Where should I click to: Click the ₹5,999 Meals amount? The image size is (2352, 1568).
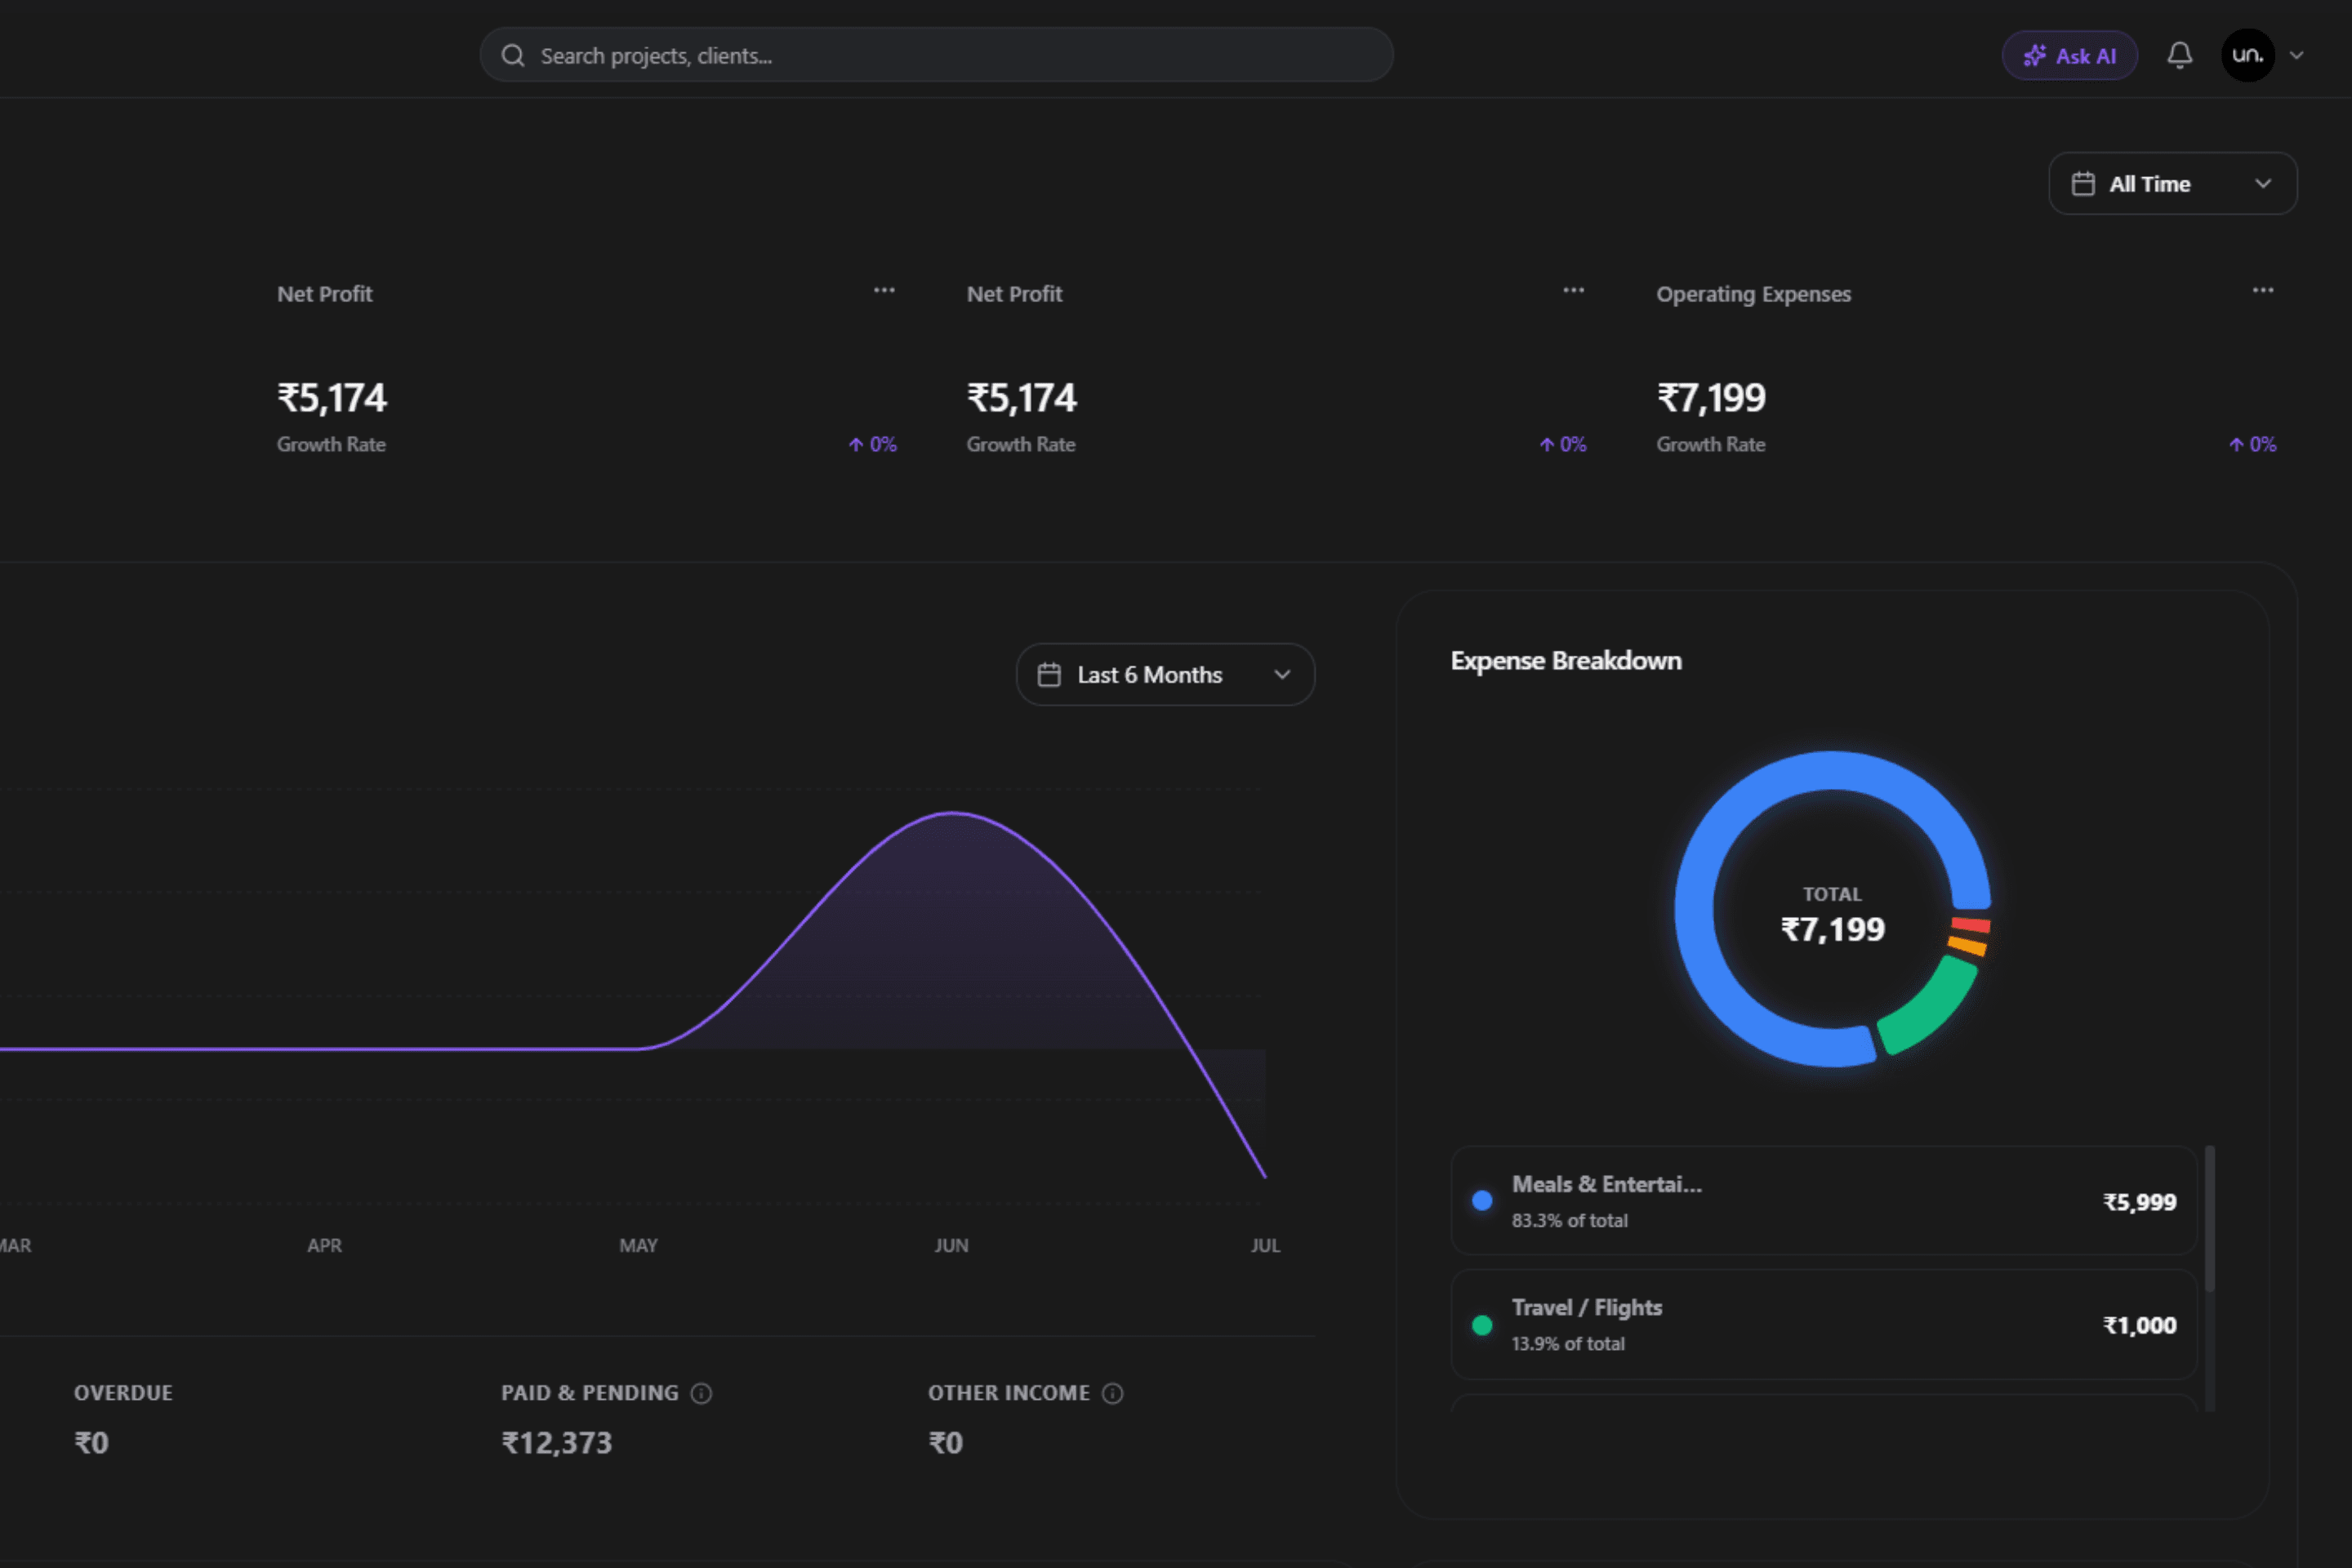point(2139,1202)
